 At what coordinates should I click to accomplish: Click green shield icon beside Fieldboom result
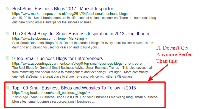8,33
